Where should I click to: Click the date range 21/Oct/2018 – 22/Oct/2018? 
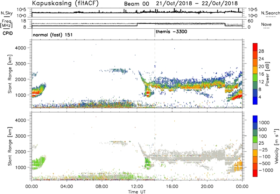pyautogui.click(x=197, y=4)
